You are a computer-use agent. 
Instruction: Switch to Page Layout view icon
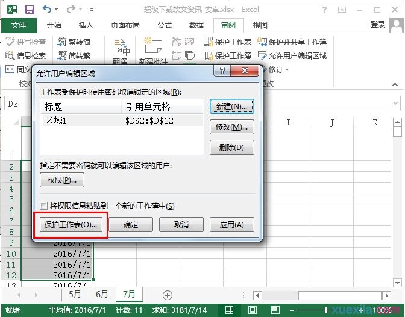click(x=253, y=310)
